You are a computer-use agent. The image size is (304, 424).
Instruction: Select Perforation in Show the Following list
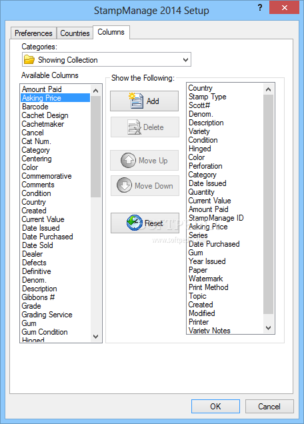click(225, 166)
